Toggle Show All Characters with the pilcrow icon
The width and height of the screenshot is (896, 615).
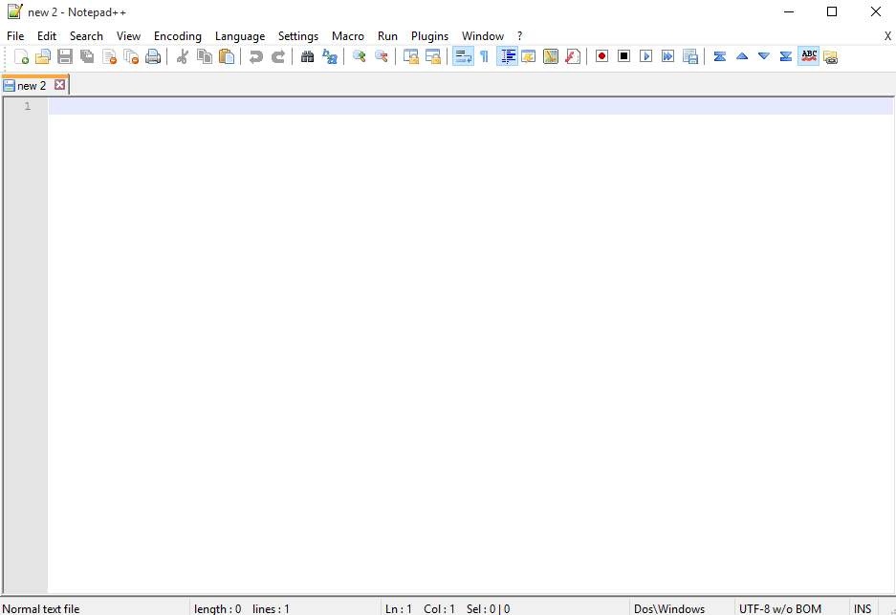(484, 56)
